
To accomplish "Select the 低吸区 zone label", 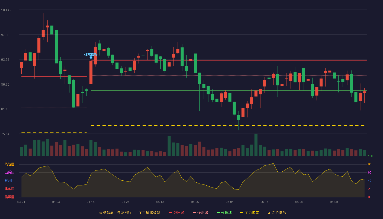I will pos(9,197).
